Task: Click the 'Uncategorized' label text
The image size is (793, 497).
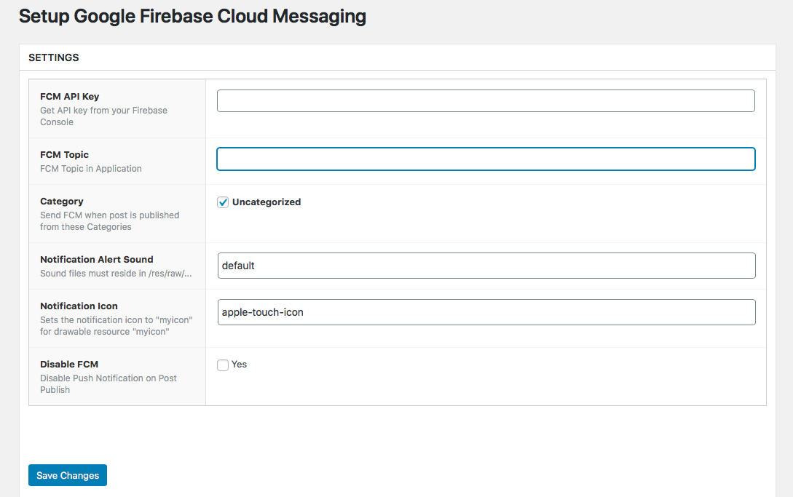Action: (x=267, y=202)
